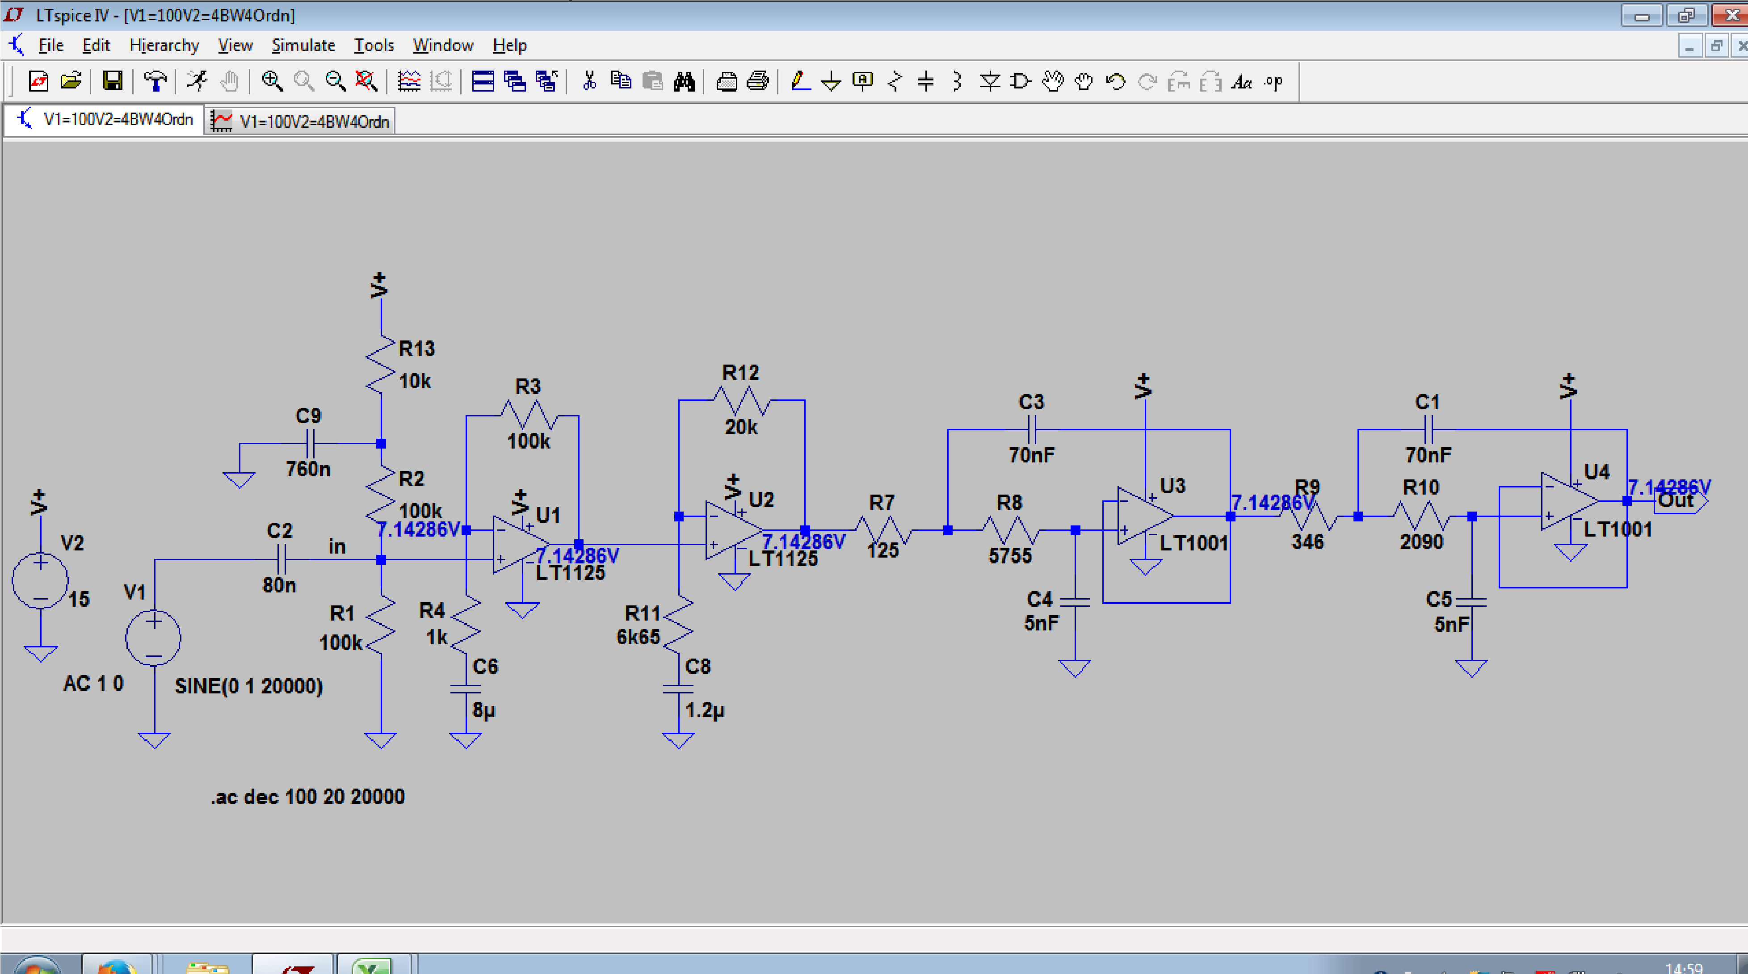Click the Undo arrow icon
The width and height of the screenshot is (1748, 974).
point(1115,81)
